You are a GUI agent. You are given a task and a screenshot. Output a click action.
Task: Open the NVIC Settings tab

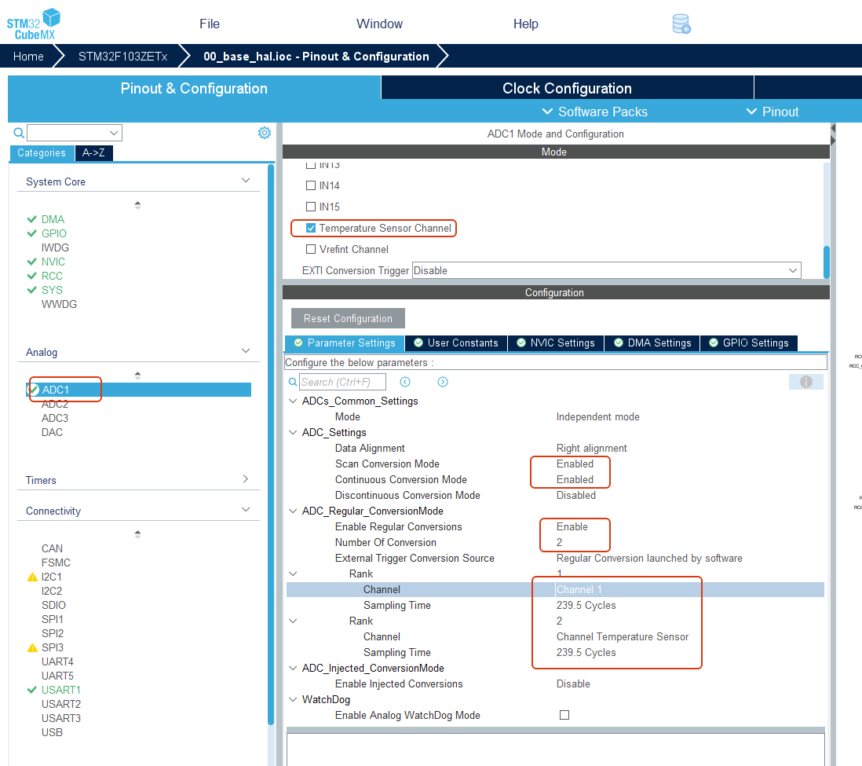tap(556, 343)
